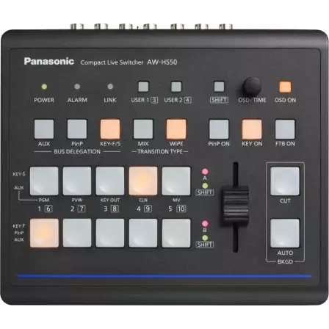Click the green bus B SHIFT LED
This screenshot has height=329, width=329.
pos(205,238)
